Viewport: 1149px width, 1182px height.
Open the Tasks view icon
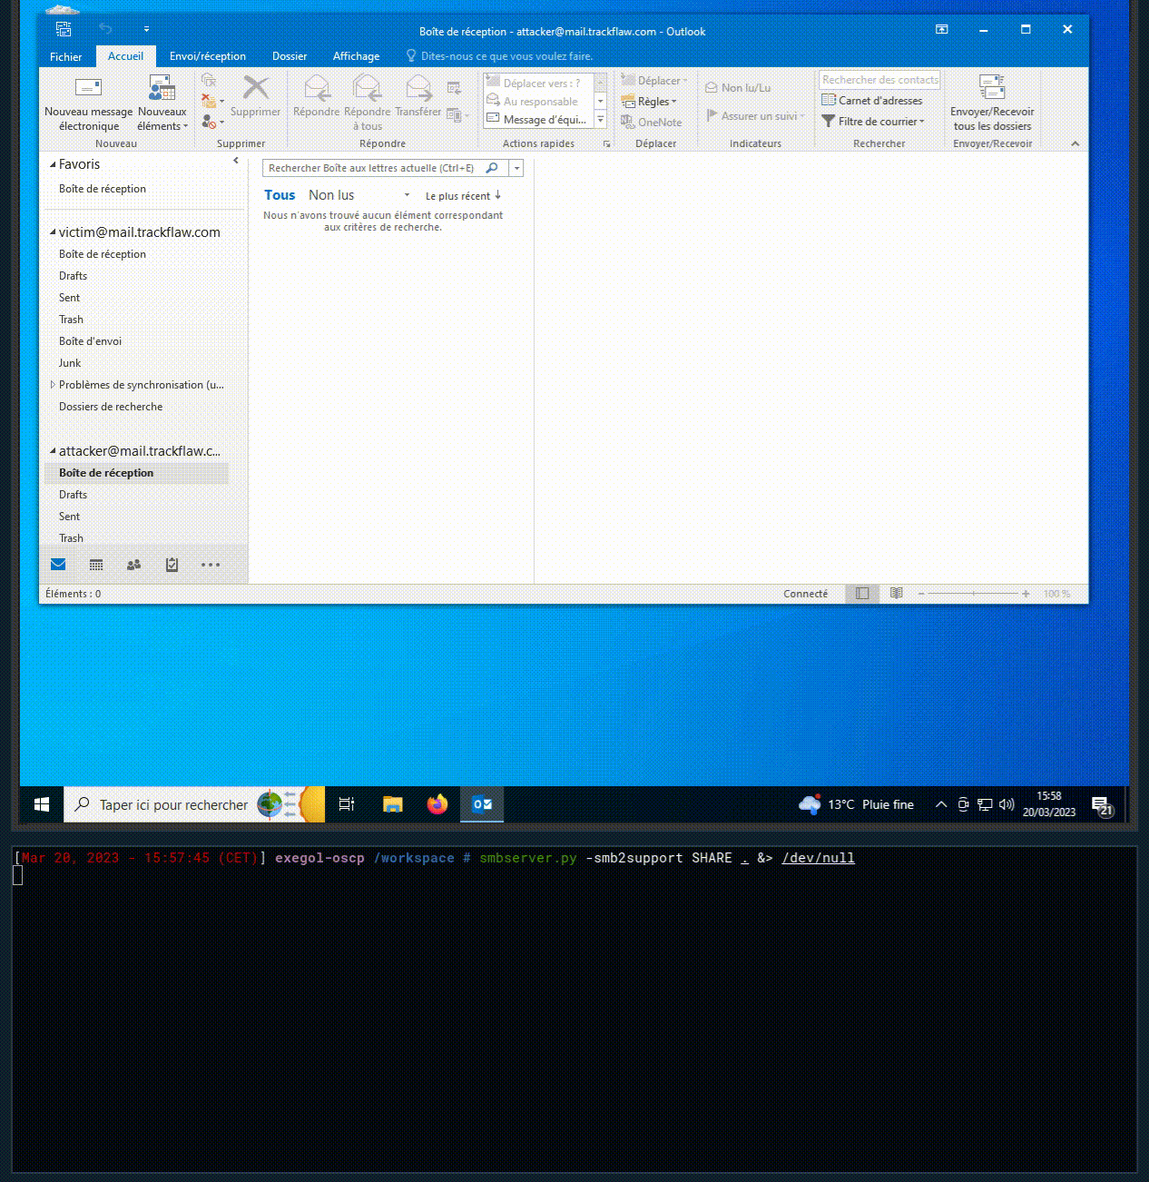(x=172, y=565)
